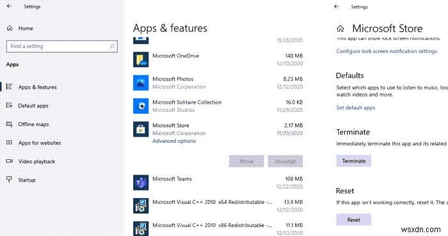The height and width of the screenshot is (236, 448).
Task: Select the Microsoft Photos entry name
Action: (x=173, y=79)
